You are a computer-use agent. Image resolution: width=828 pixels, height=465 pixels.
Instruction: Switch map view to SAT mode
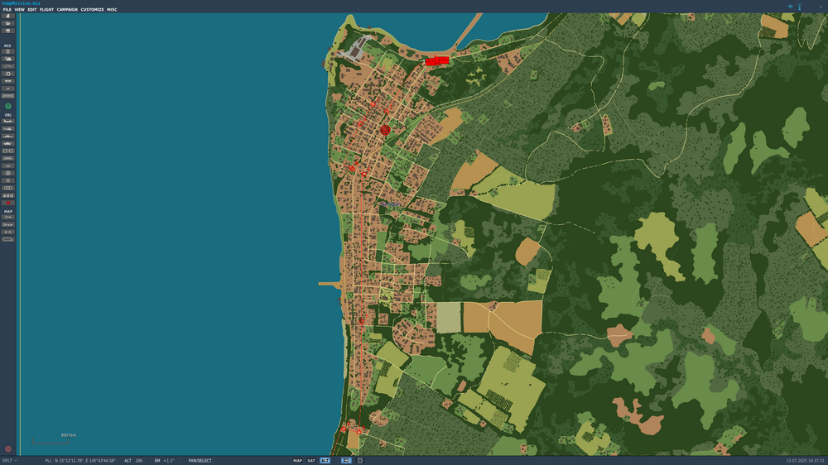pos(311,461)
